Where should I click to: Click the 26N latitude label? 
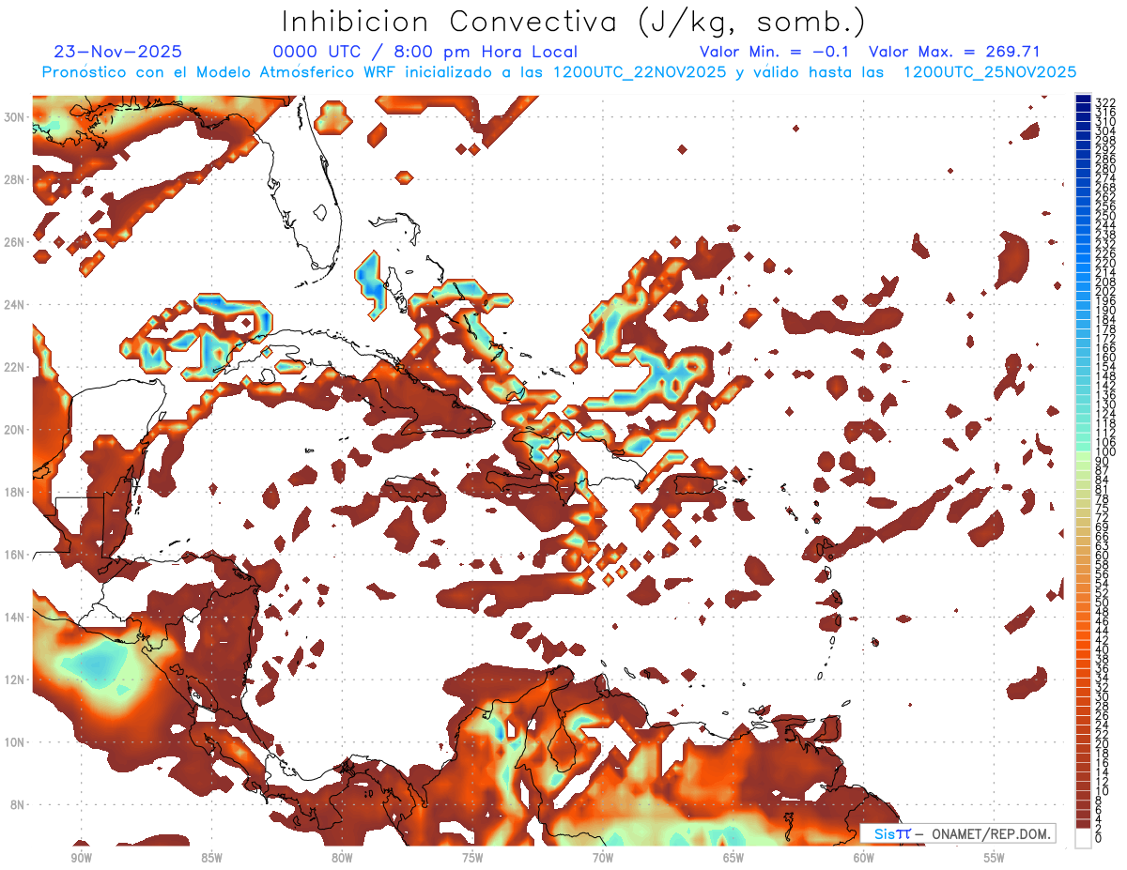pos(15,242)
